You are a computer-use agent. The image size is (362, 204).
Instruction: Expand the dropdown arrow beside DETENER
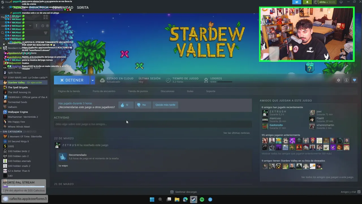[x=92, y=80]
